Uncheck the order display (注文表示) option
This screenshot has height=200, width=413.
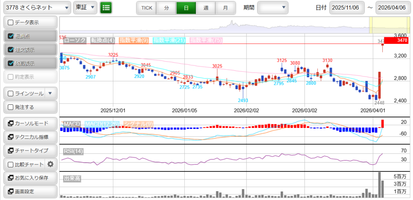tap(11, 50)
